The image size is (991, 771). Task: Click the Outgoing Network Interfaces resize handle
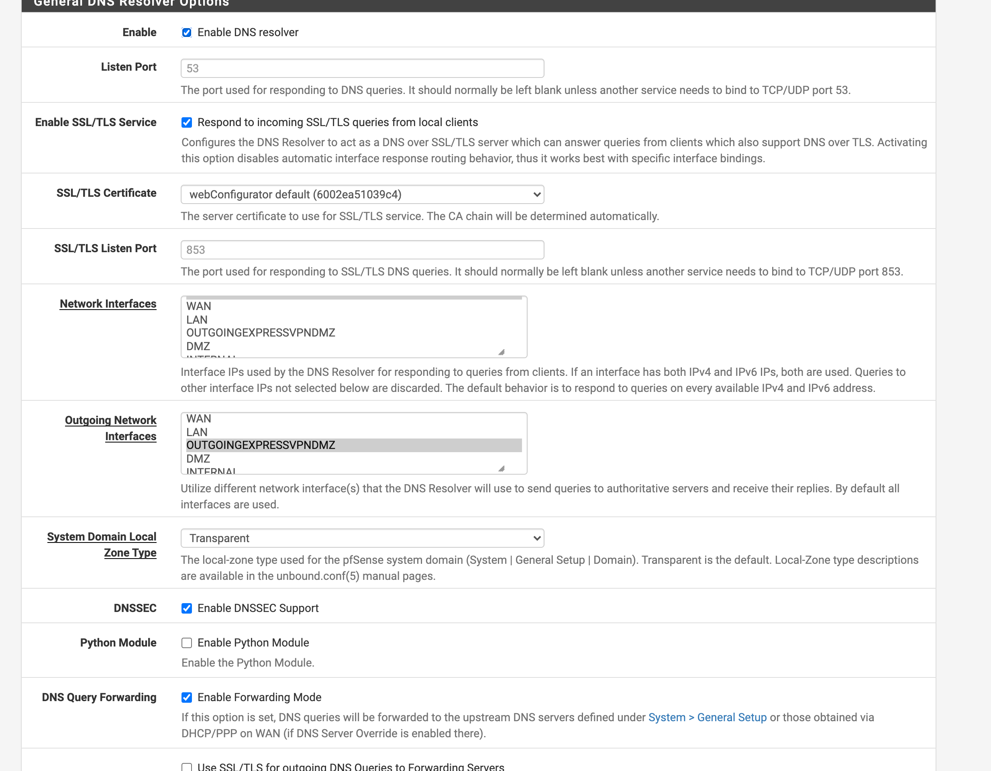(x=502, y=468)
